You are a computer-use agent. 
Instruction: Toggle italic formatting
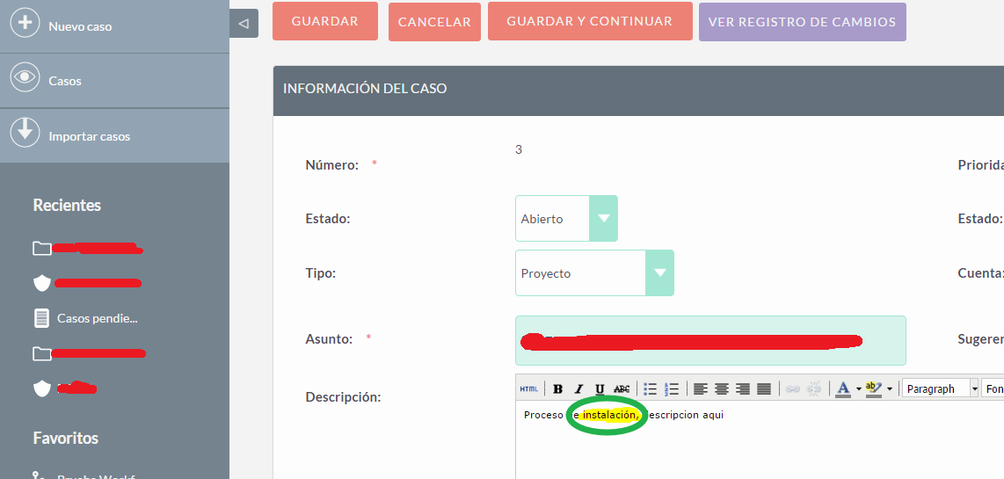pos(578,388)
